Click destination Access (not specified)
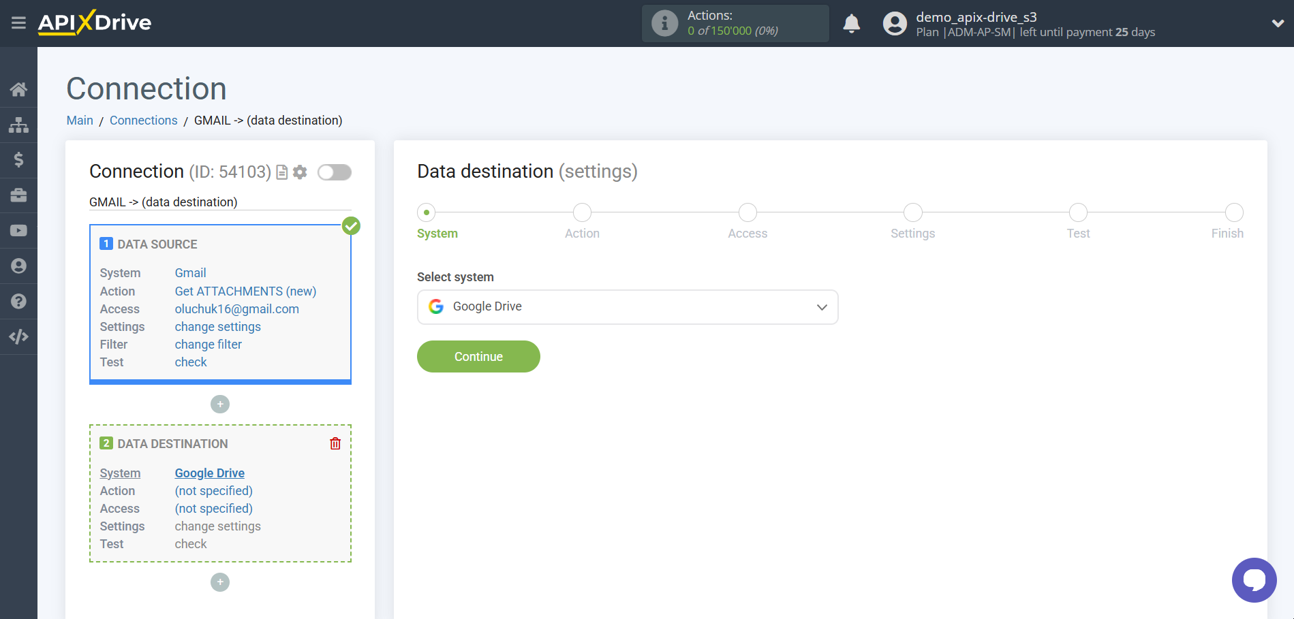This screenshot has width=1294, height=619. [213, 509]
